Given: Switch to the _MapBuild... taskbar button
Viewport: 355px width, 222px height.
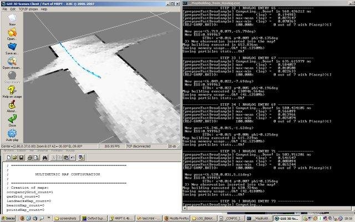Looking at the screenshot, I should point(258,218).
